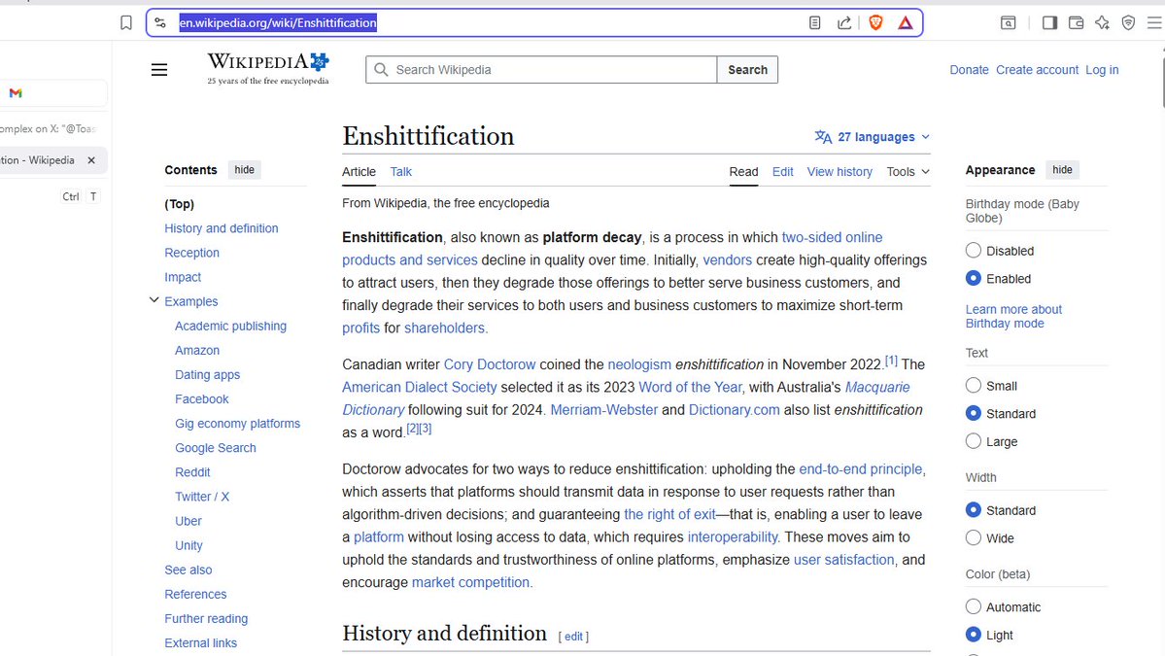
Task: Open citation reference [1]
Action: tap(891, 361)
